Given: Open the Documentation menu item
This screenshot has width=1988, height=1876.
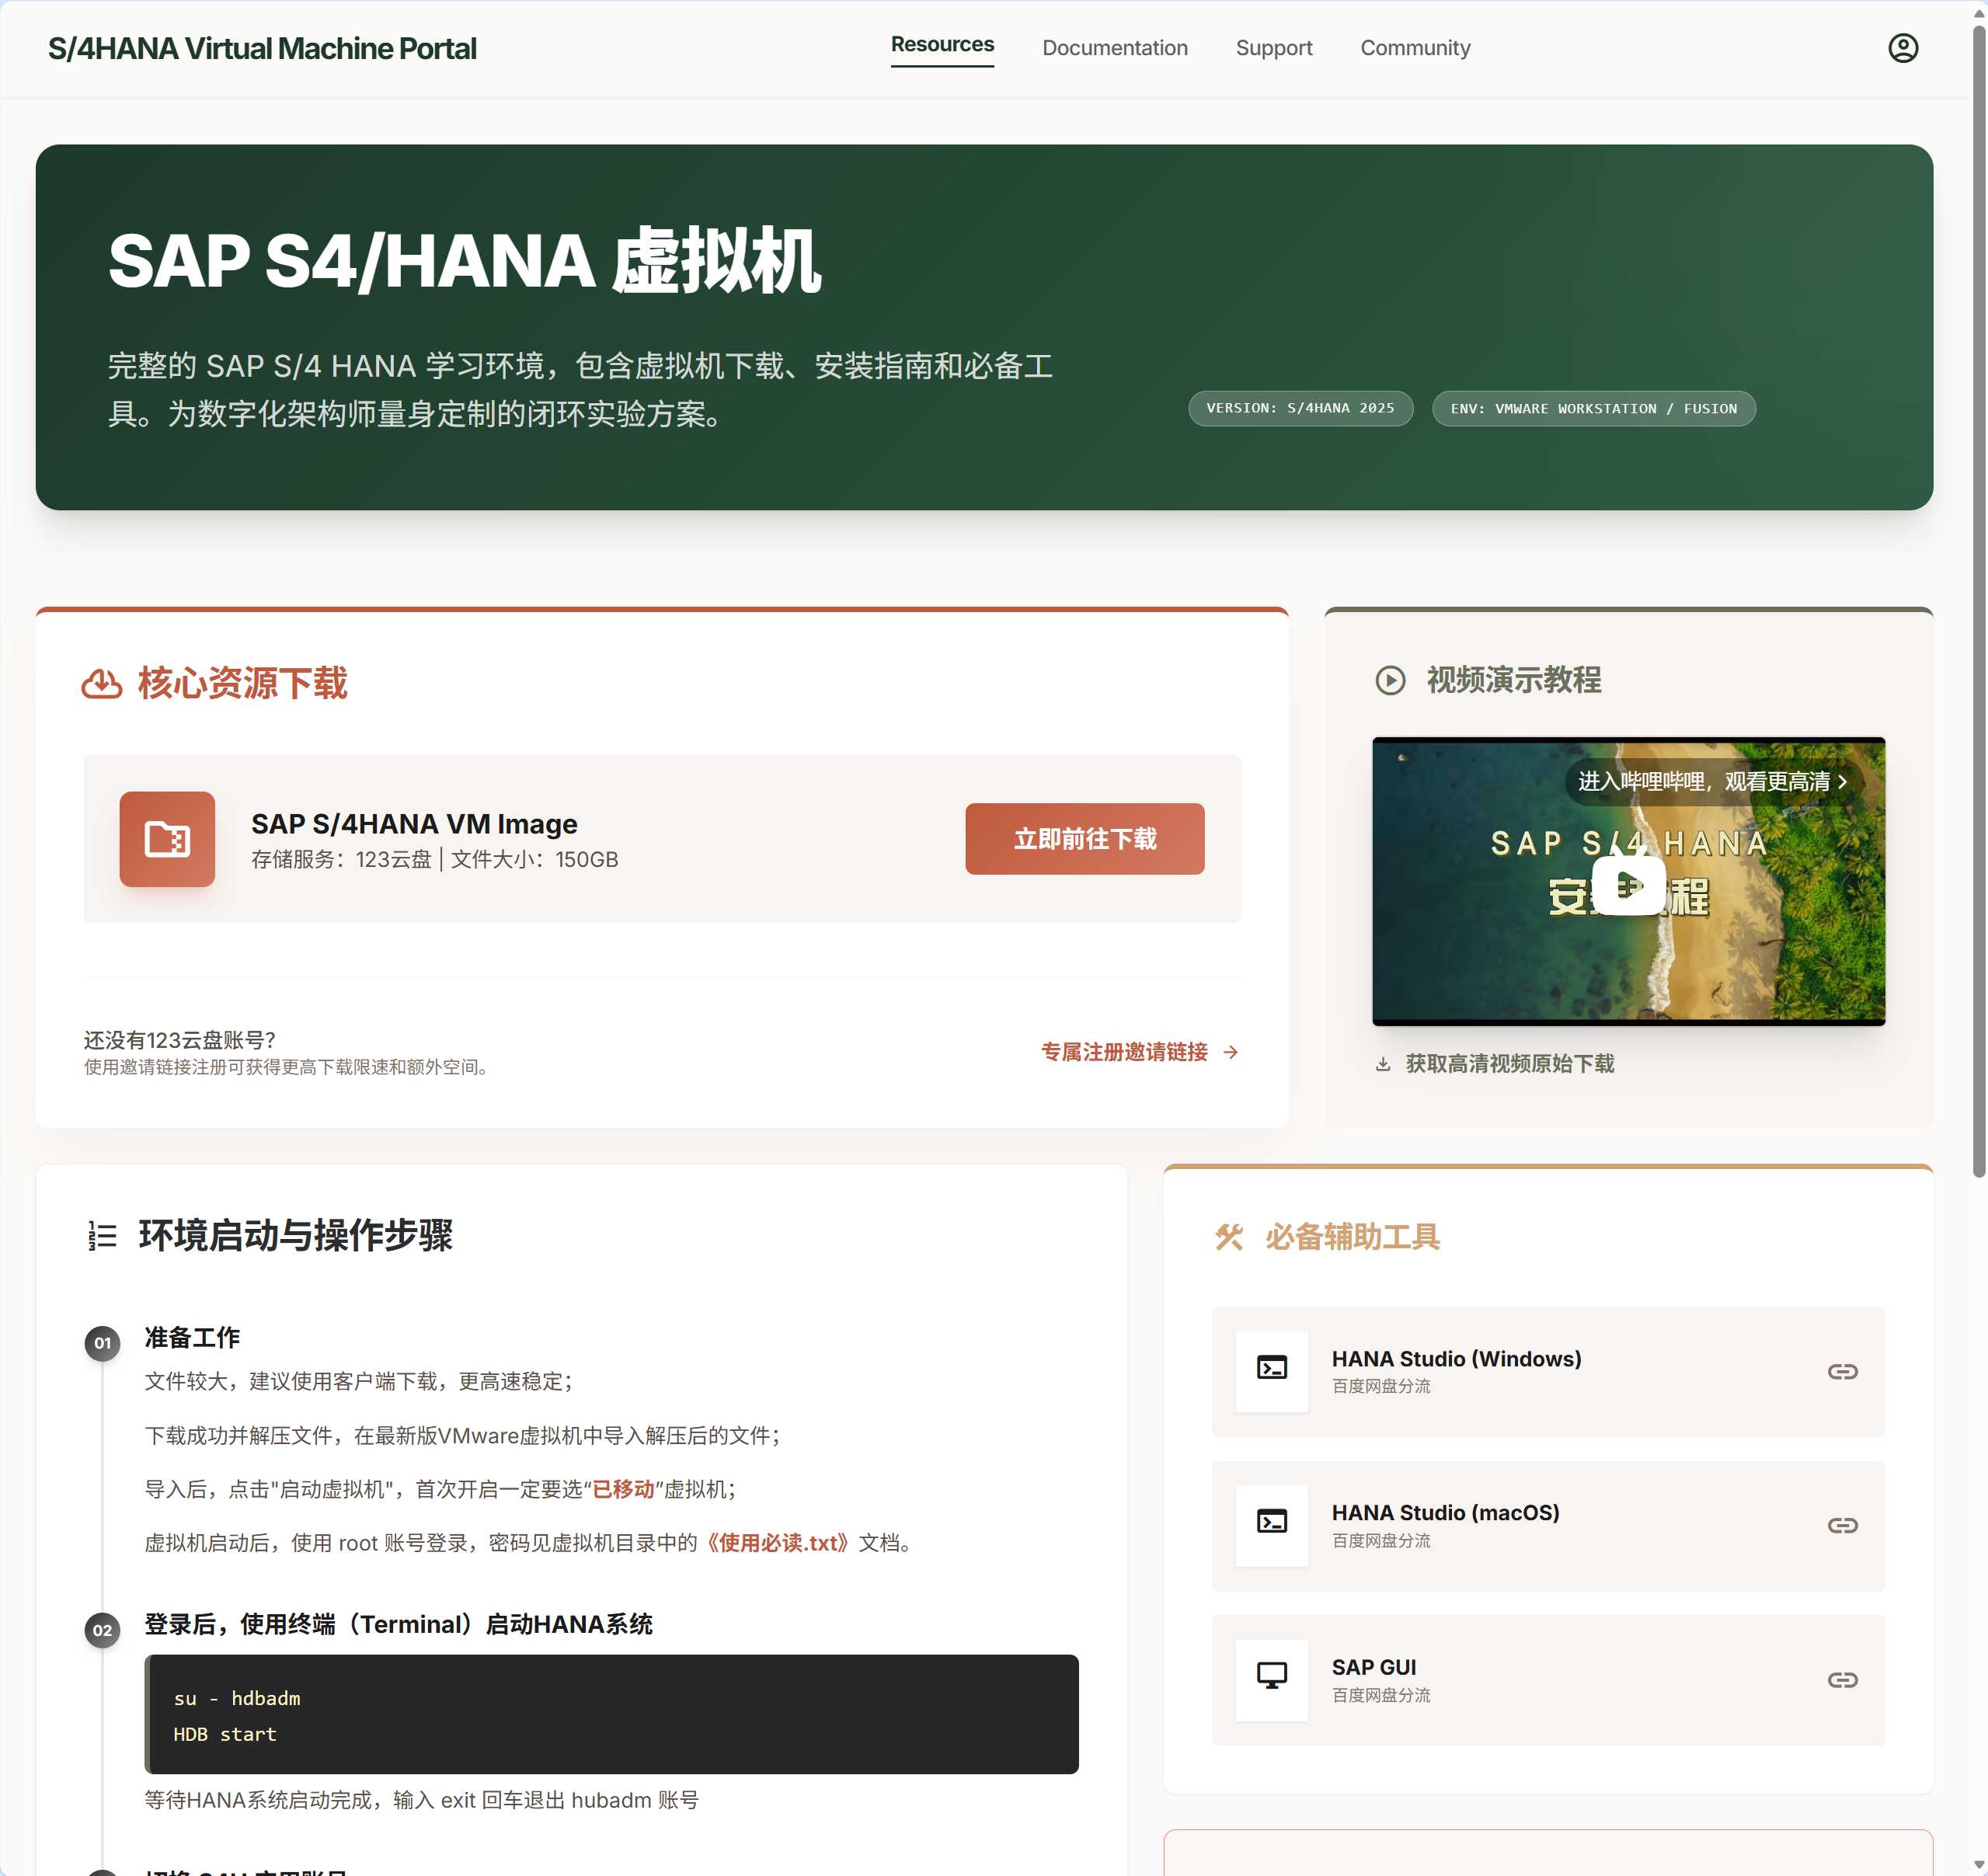Looking at the screenshot, I should [1114, 48].
